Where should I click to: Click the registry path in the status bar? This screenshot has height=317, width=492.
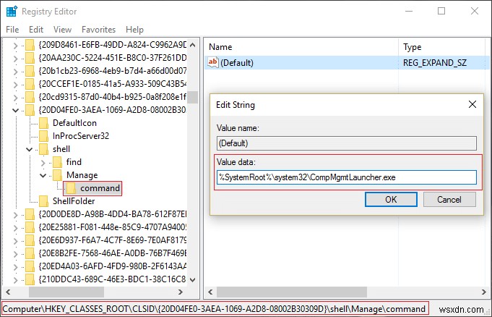(x=214, y=309)
